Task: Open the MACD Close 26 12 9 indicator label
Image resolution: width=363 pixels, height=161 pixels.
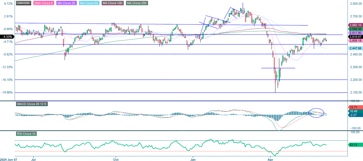Action: (x=31, y=104)
